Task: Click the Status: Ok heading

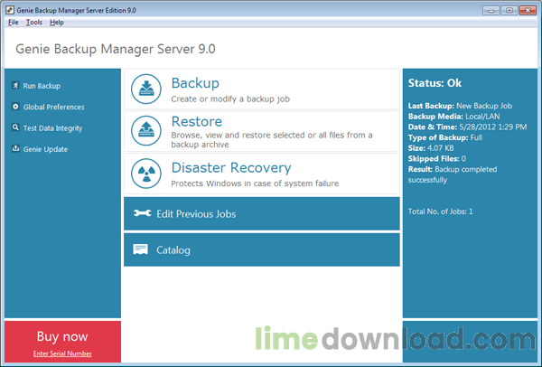Action: (435, 83)
